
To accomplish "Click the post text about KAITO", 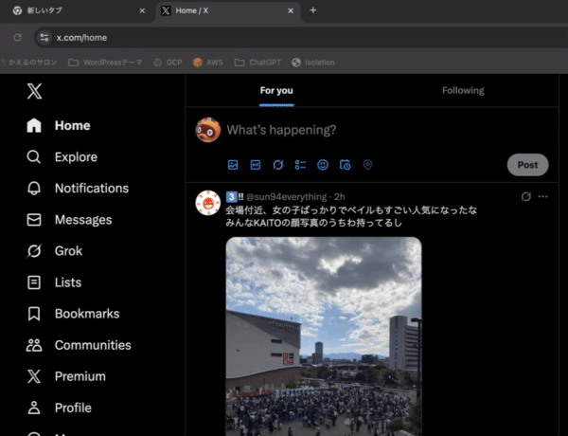I will tap(351, 216).
